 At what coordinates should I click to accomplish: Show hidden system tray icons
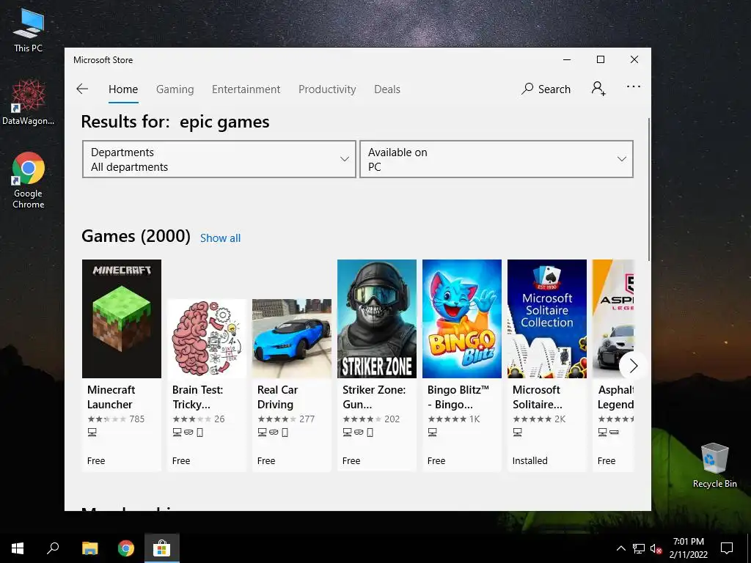[x=620, y=548]
